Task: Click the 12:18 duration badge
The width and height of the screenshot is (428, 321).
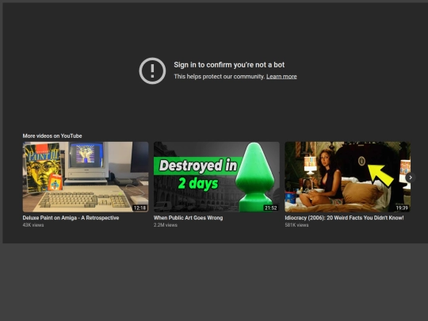Action: click(x=139, y=208)
